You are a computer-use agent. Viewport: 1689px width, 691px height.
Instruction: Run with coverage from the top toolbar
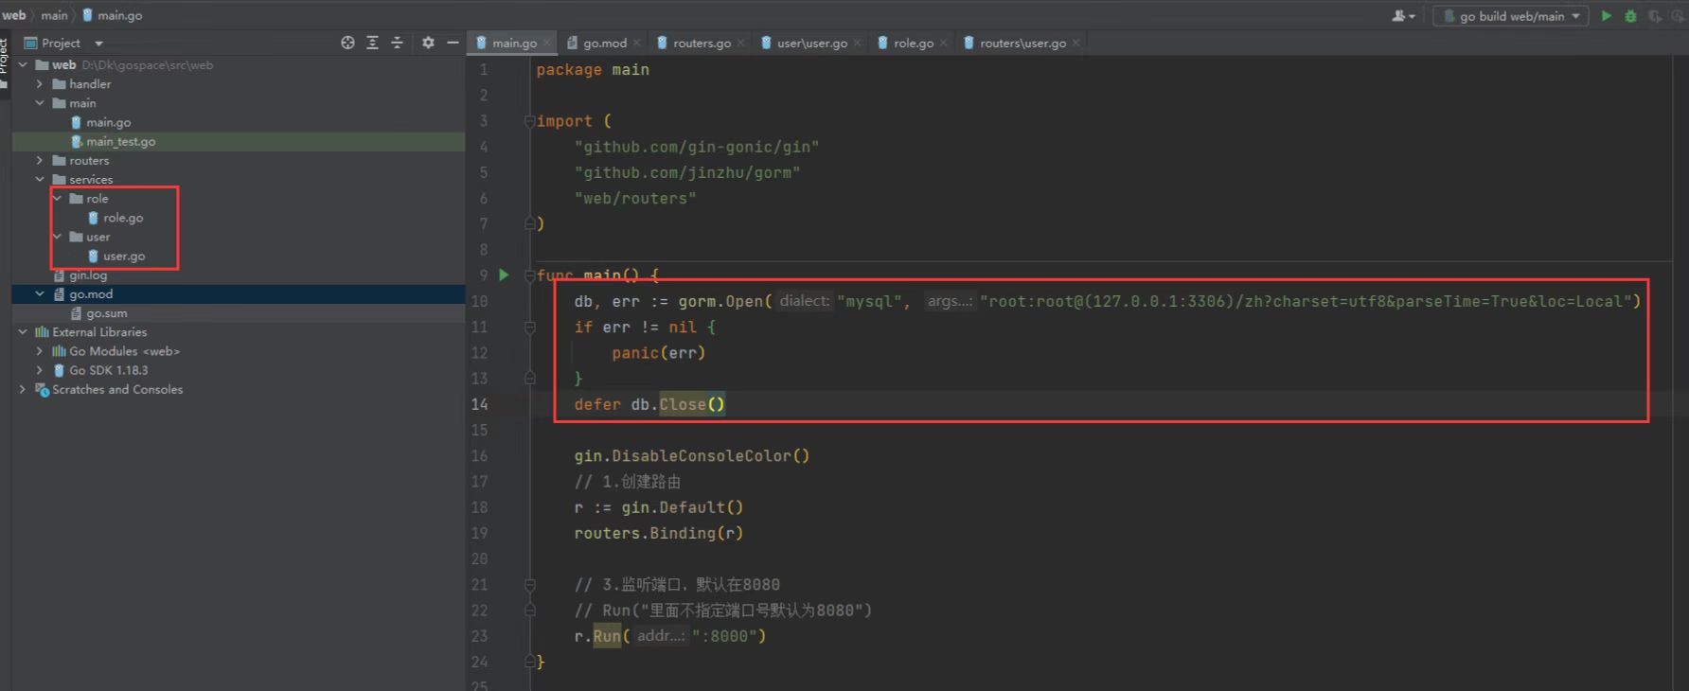pos(1655,16)
